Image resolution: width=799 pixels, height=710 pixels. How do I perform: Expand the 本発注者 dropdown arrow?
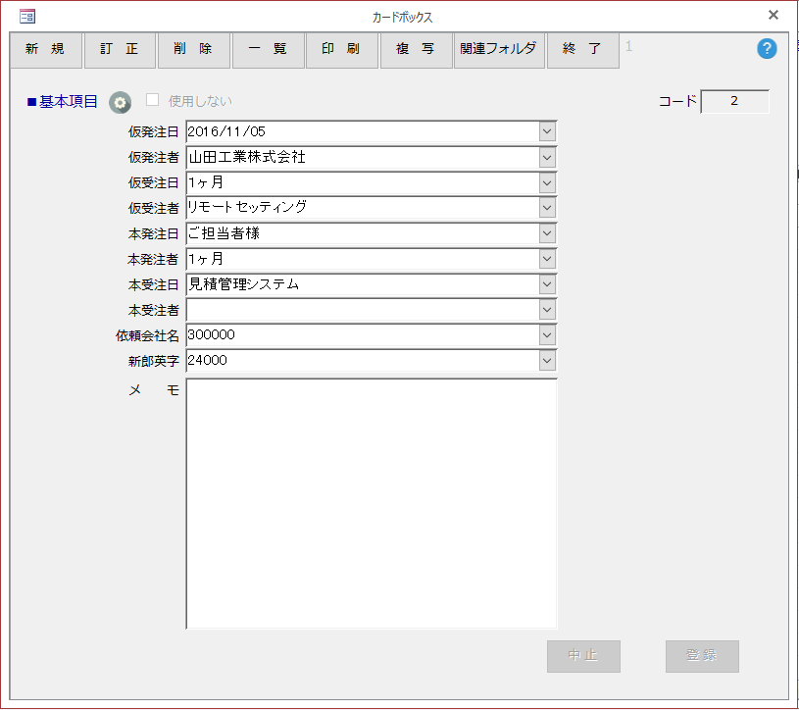[547, 259]
